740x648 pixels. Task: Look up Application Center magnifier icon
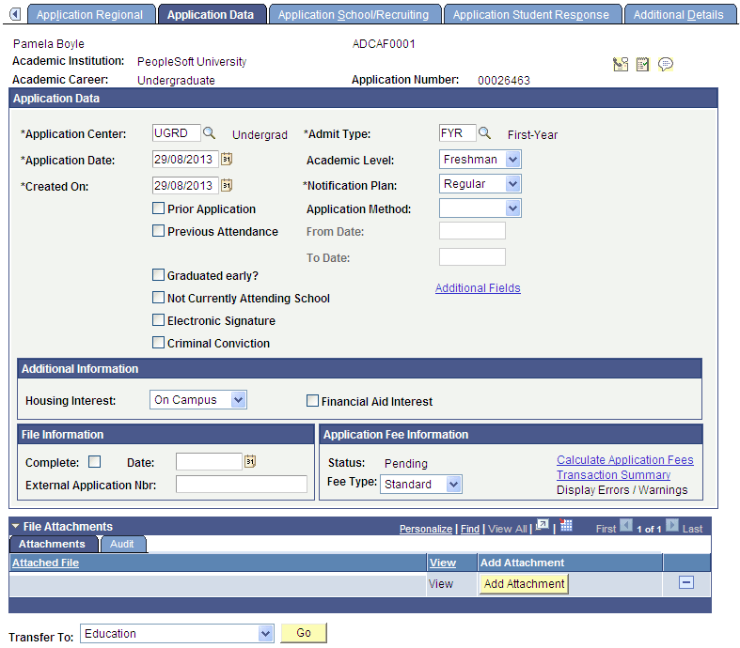[209, 133]
